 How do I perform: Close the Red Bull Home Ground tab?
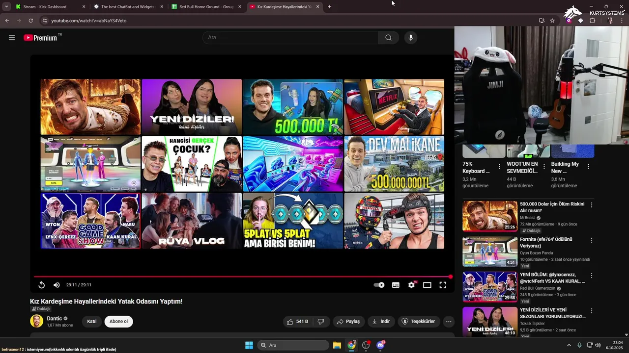pyautogui.click(x=240, y=7)
